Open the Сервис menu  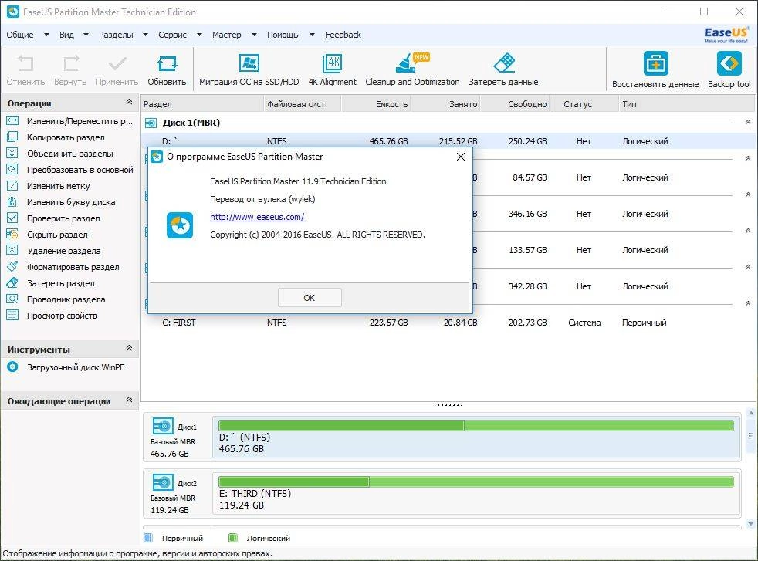tap(172, 35)
